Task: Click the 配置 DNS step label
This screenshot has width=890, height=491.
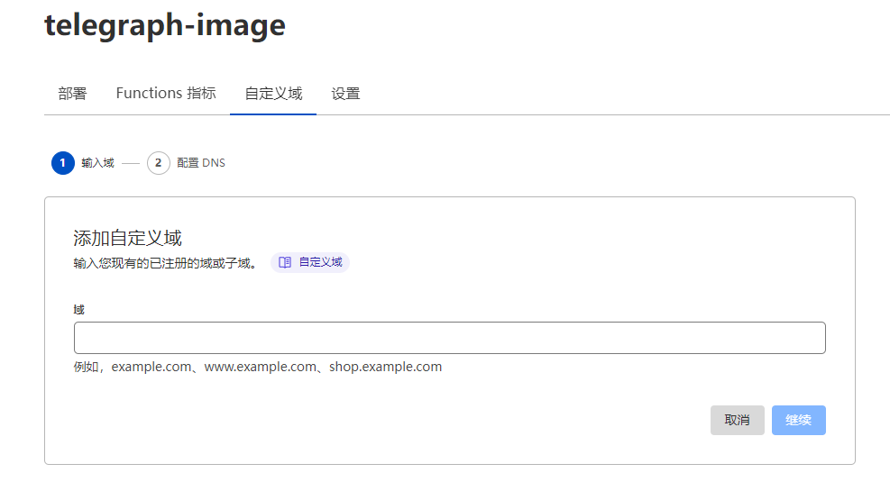Action: [x=201, y=163]
